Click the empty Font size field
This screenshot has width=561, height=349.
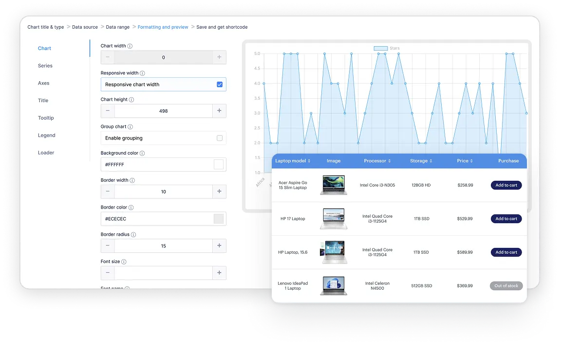[164, 273]
